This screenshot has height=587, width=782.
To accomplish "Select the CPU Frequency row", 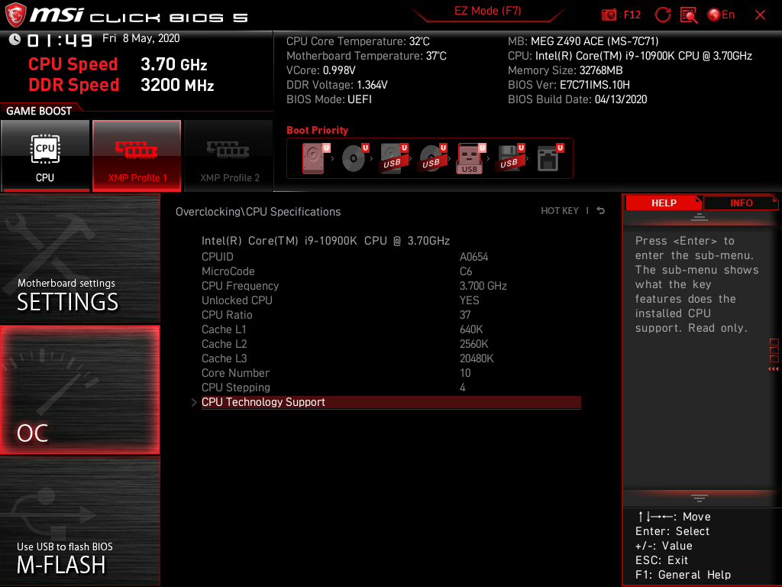I will [391, 286].
